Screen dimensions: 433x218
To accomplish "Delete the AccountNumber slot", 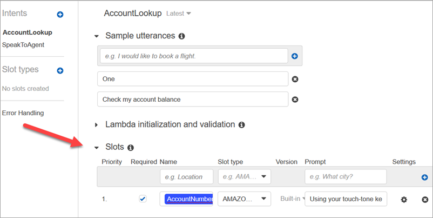I will 425,200.
